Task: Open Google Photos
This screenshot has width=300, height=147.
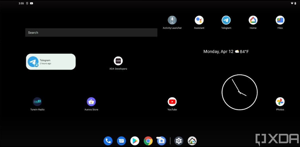Action: [280, 102]
